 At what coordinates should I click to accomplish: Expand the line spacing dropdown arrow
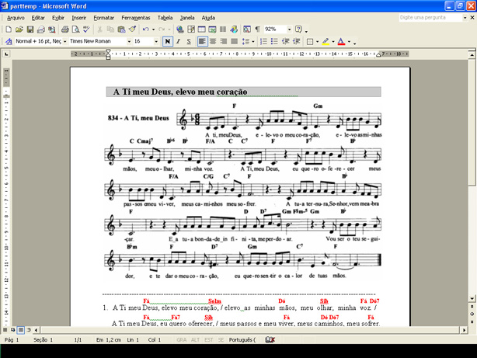click(252, 41)
